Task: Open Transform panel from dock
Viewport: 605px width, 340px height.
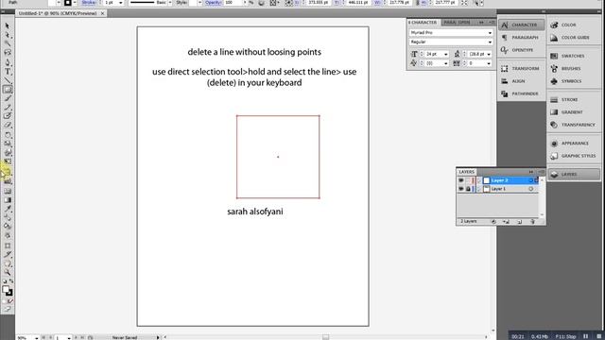Action: click(521, 68)
